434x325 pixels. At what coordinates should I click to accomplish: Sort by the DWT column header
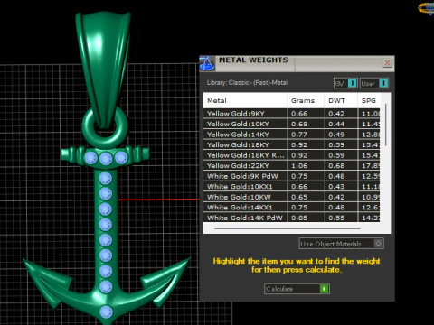(341, 100)
